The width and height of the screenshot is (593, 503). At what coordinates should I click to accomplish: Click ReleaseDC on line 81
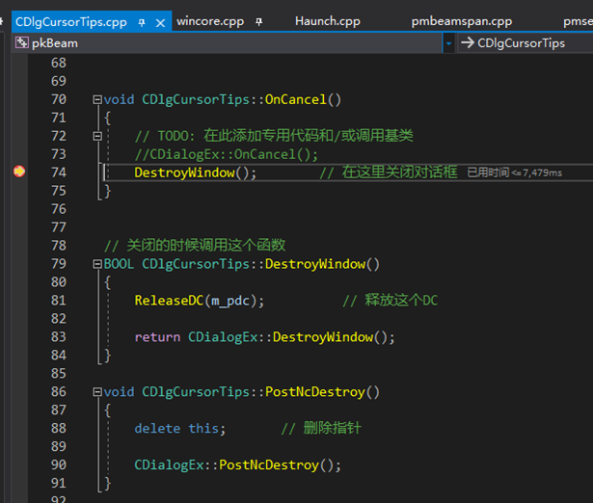click(169, 301)
